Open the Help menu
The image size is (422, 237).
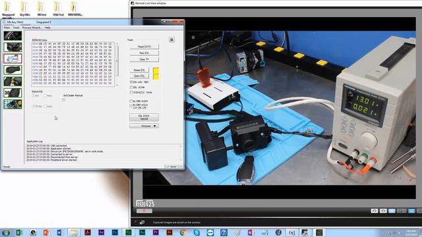(47, 28)
